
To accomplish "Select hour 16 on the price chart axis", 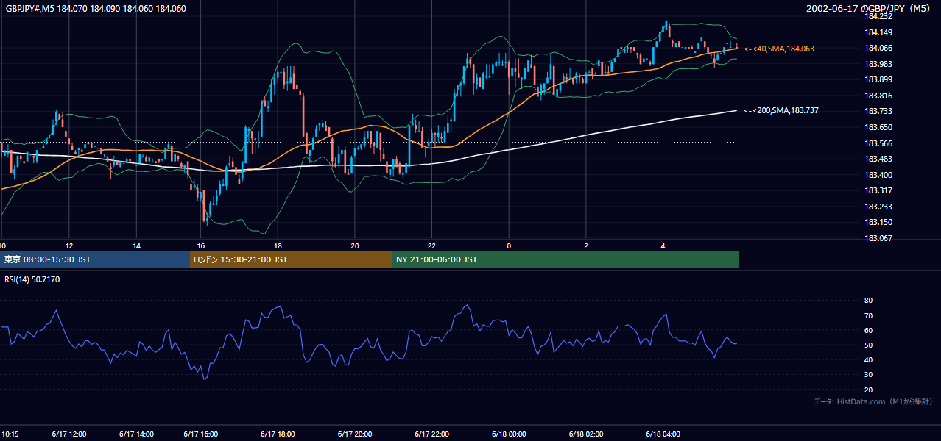I will tap(201, 245).
